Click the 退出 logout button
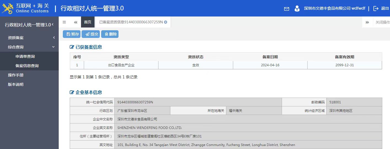The image size is (390, 149). pos(381,9)
